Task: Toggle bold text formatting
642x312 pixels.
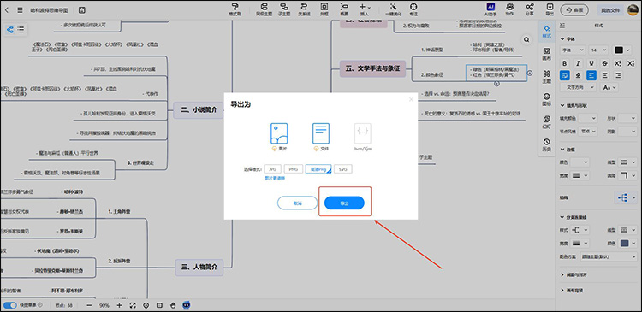Action: tap(565, 63)
